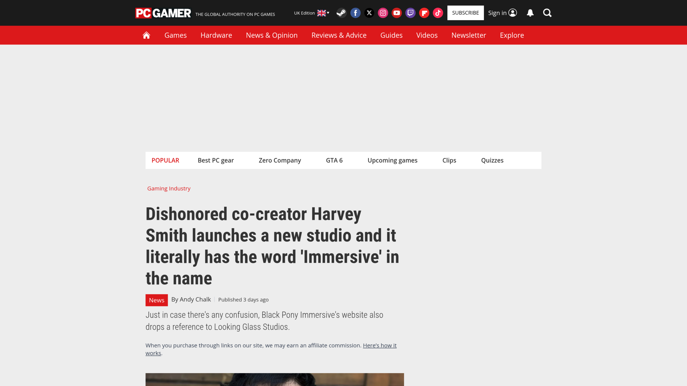Select Zero Company popular link
Screen dimensions: 687x386
coord(280,160)
